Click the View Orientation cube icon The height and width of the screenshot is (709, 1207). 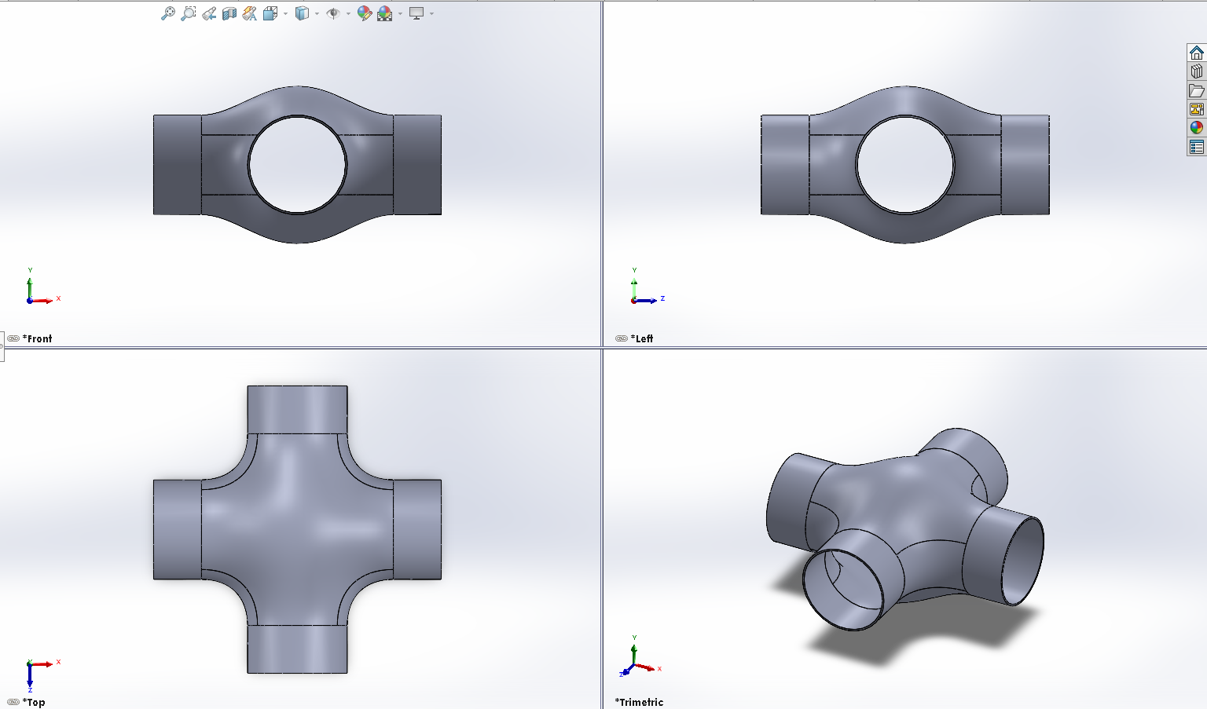tap(270, 13)
